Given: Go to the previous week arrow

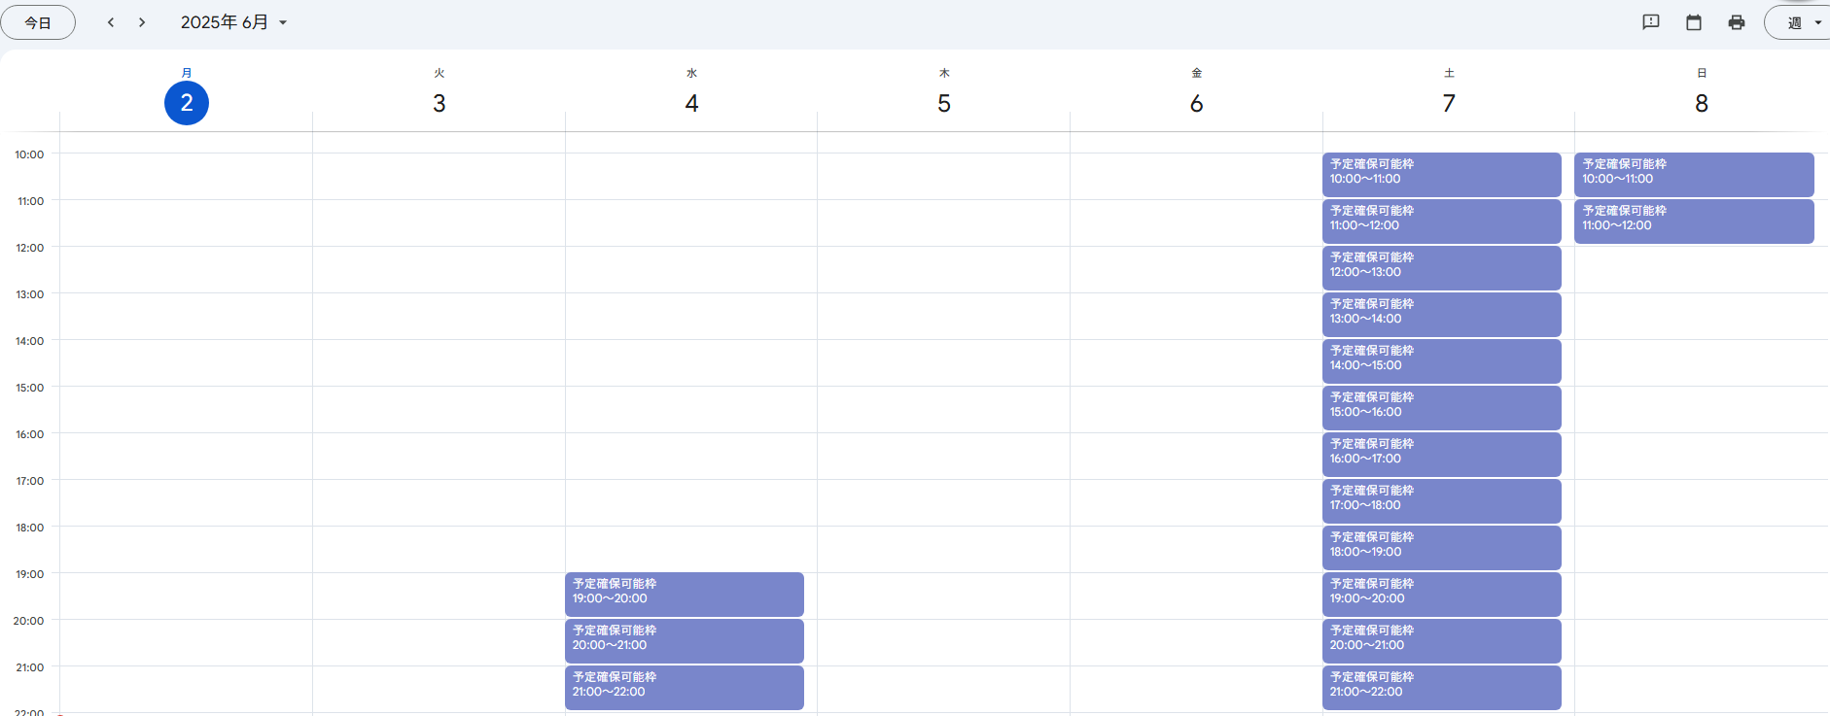Looking at the screenshot, I should point(111,22).
